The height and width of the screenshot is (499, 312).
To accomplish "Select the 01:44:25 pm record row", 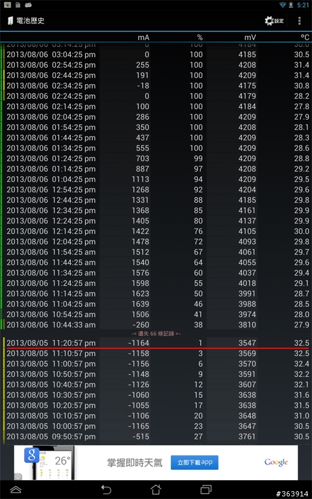I will [x=156, y=138].
